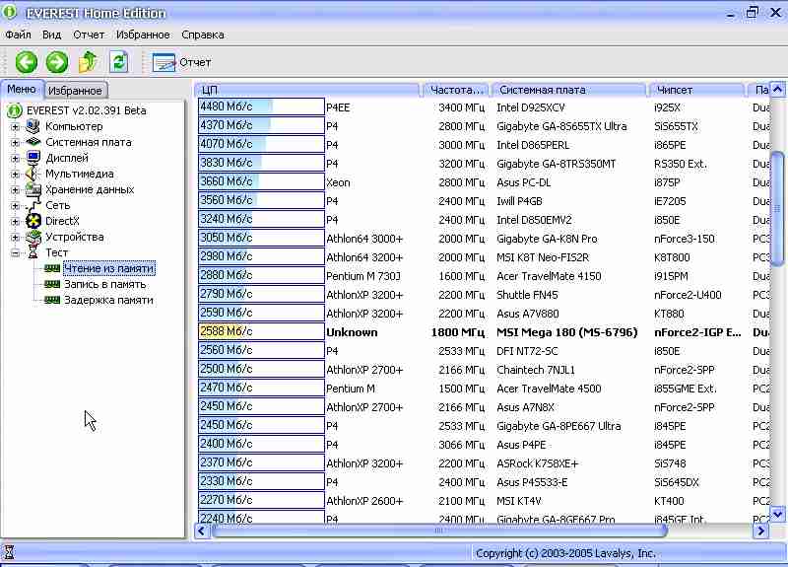788x567 pixels.
Task: Switch to the Меню tab
Action: [22, 89]
